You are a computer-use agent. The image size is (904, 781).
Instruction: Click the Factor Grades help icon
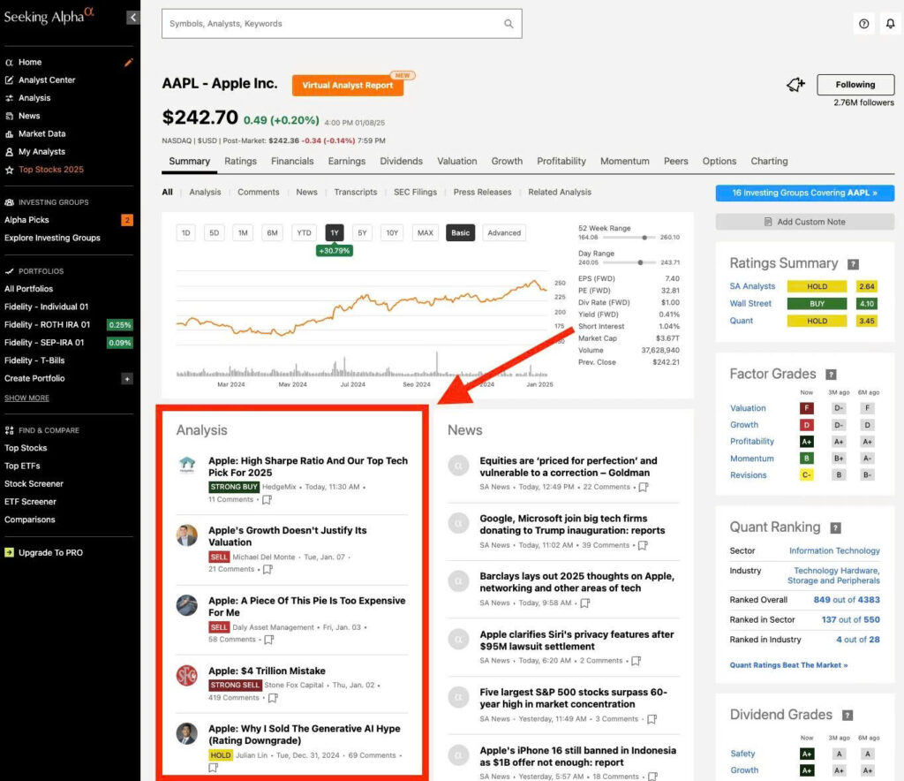[x=831, y=375]
